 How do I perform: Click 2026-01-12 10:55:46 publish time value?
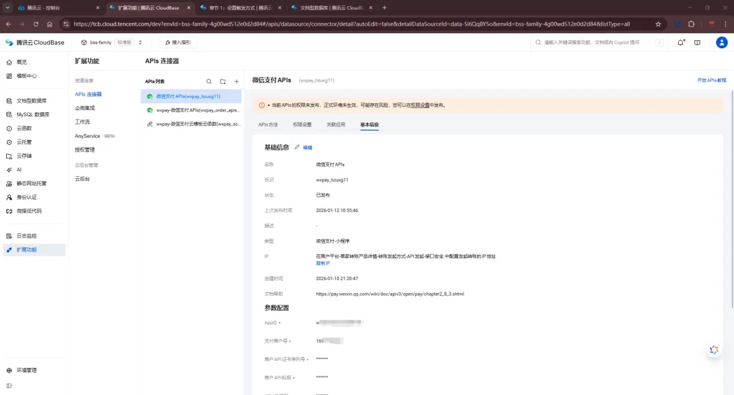tap(336, 211)
